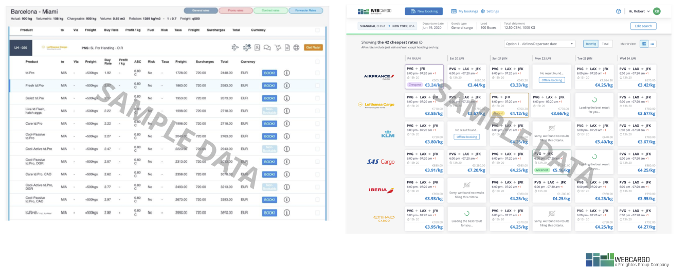This screenshot has width=687, height=277.
Task: Click the contact card icon in LH-020 header
Action: point(257,47)
